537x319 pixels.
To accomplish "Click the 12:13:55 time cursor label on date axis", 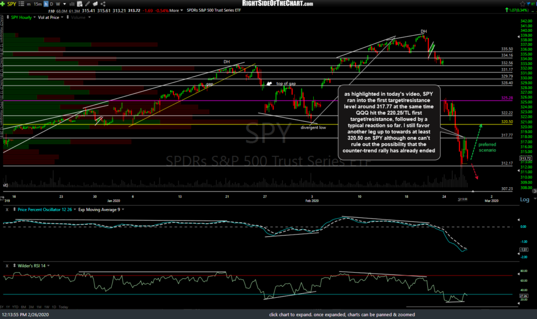I will pos(463,199).
